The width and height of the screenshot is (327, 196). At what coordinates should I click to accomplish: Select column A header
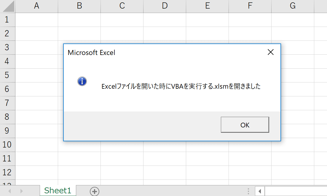36,6
